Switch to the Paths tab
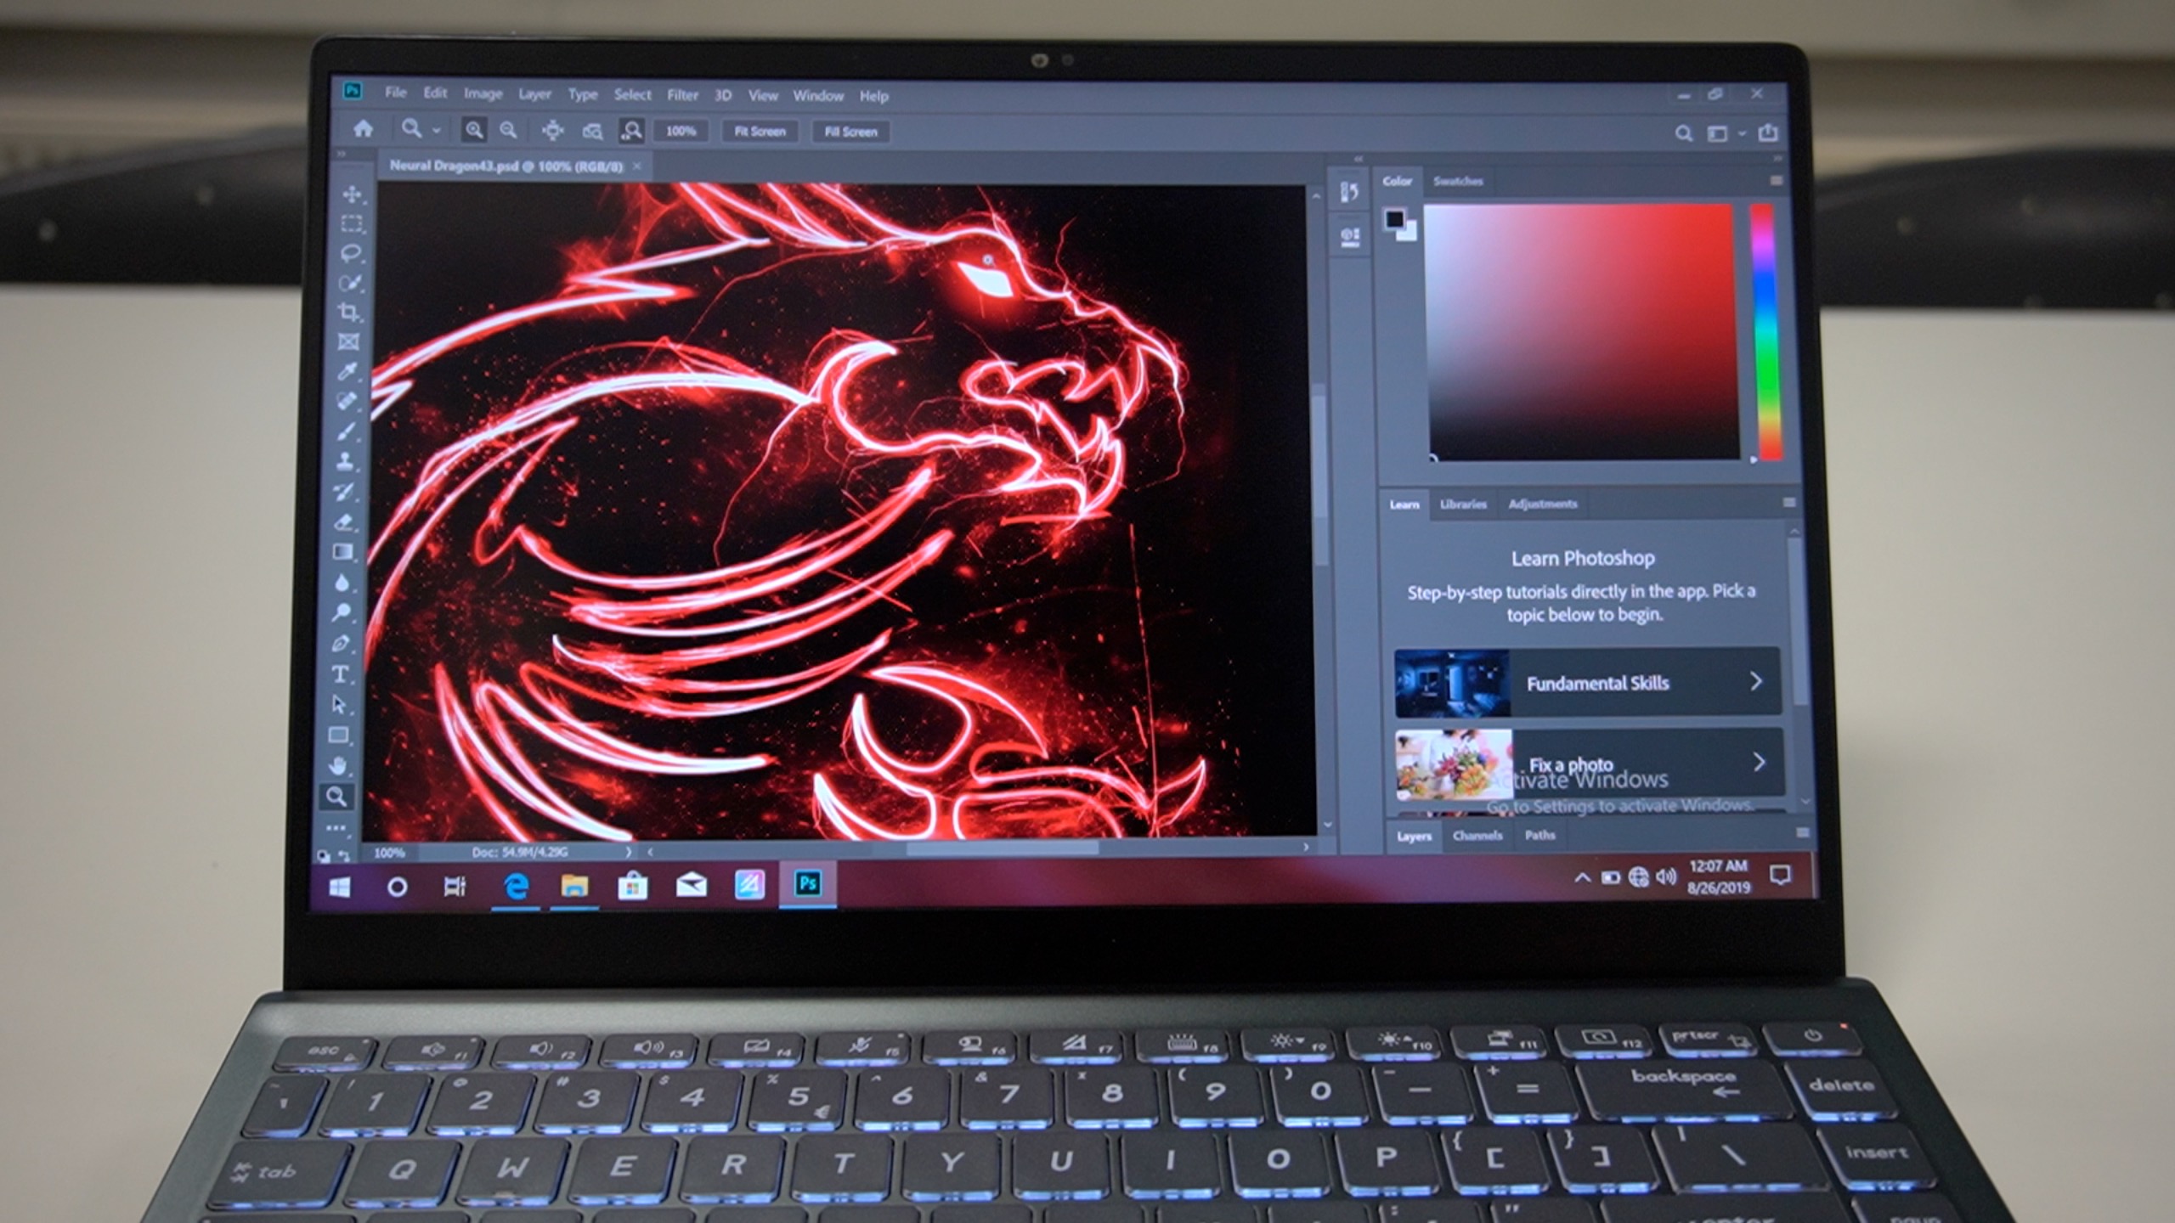Viewport: 2175px width, 1223px height. (1539, 835)
